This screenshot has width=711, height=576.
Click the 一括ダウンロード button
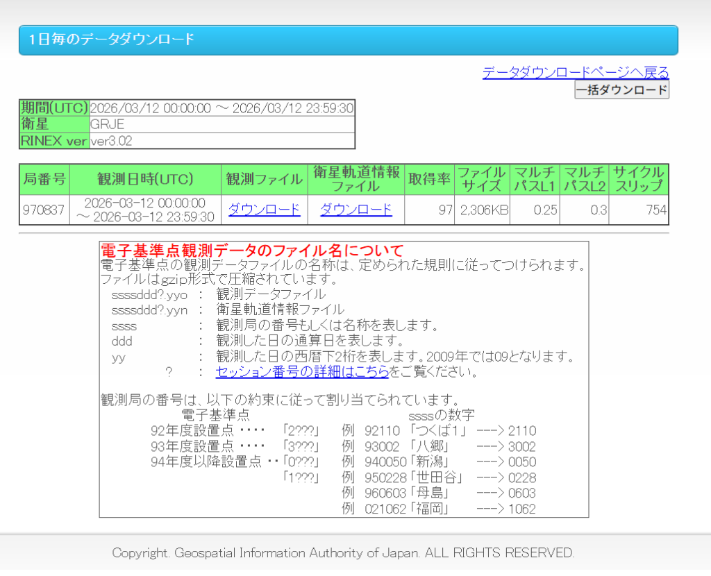click(621, 90)
